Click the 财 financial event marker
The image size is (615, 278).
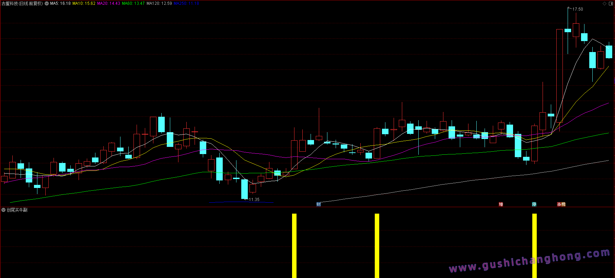319,204
